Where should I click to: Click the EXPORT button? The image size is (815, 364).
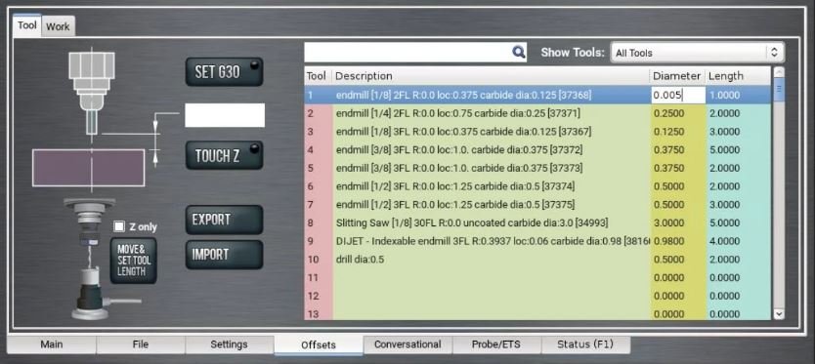224,220
